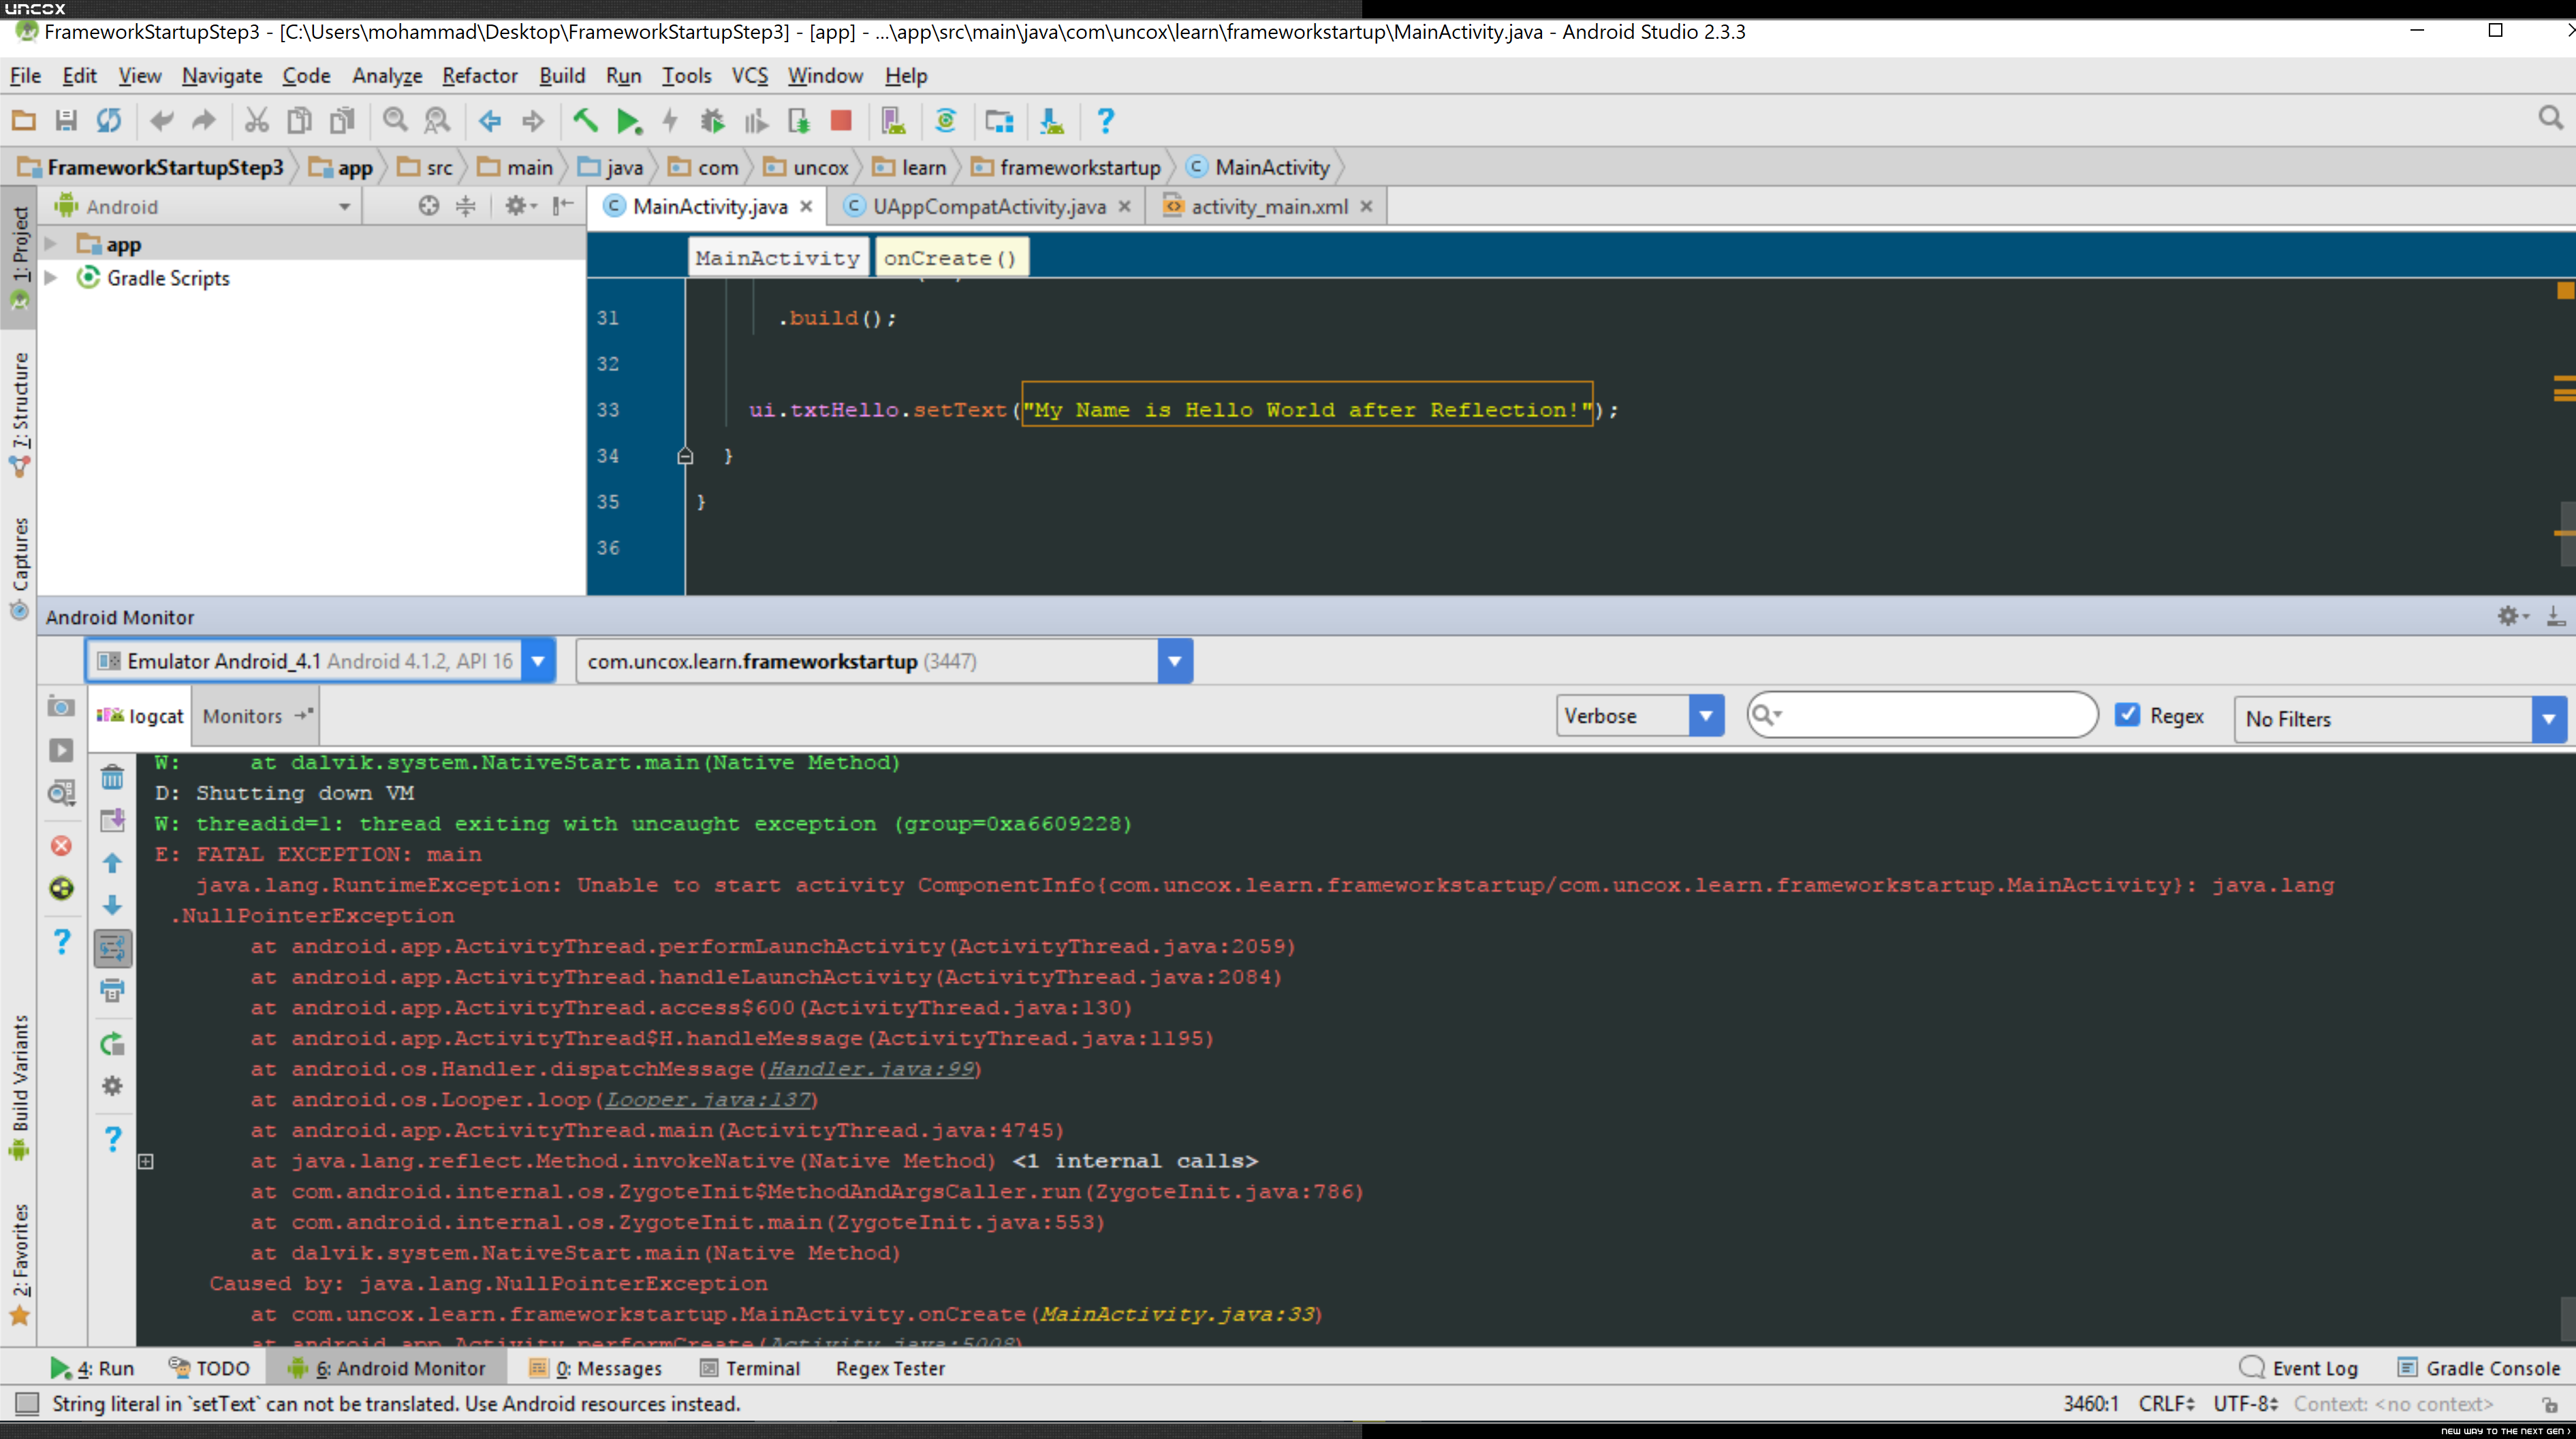Image resolution: width=2576 pixels, height=1439 pixels.
Task: Navigate back with blue left arrow
Action: (490, 121)
